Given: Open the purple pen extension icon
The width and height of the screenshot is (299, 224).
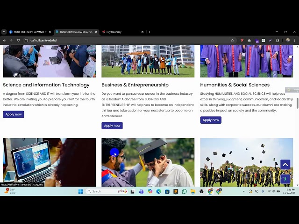Looking at the screenshot, I should click(x=270, y=41).
